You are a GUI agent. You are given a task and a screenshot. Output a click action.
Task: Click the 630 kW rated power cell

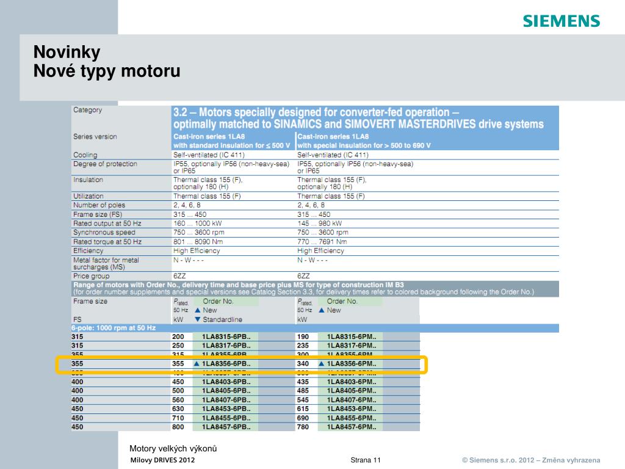coord(178,409)
